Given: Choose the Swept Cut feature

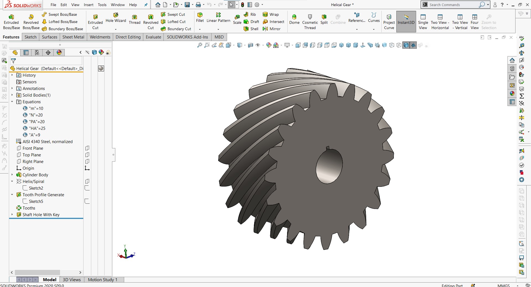Looking at the screenshot, I should point(173,14).
